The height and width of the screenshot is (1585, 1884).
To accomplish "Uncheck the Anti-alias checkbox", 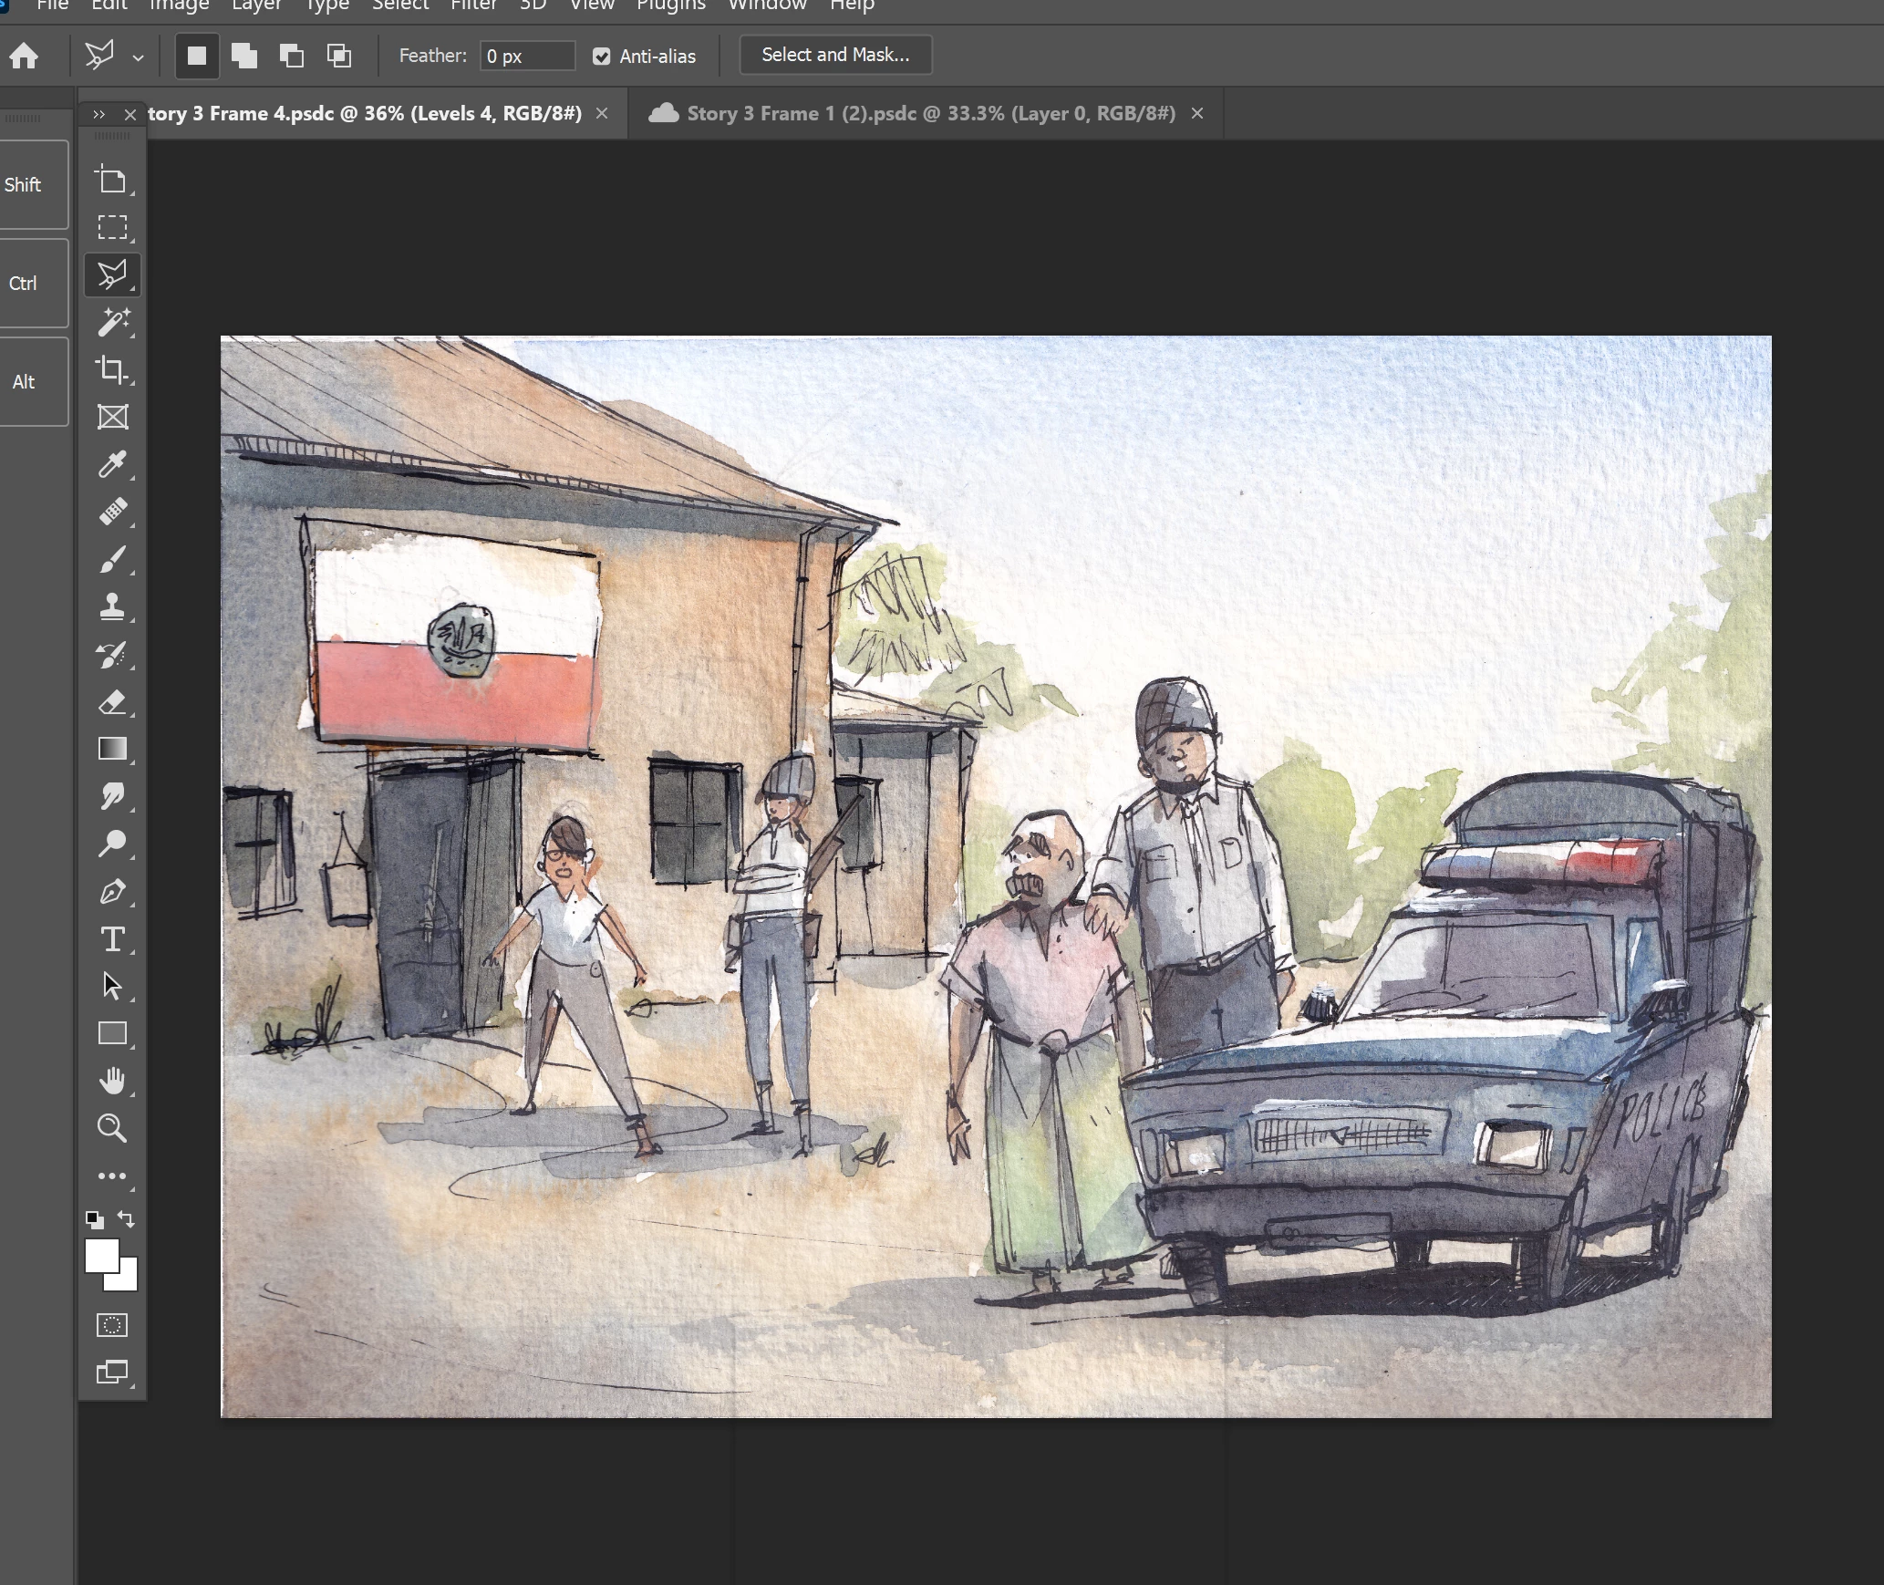I will pos(601,57).
